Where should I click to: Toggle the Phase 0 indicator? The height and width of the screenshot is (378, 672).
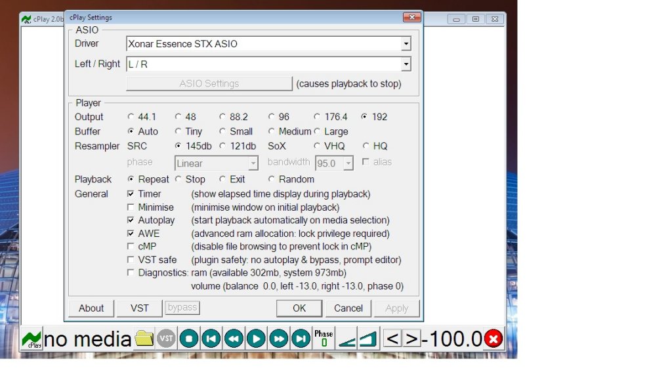(324, 339)
